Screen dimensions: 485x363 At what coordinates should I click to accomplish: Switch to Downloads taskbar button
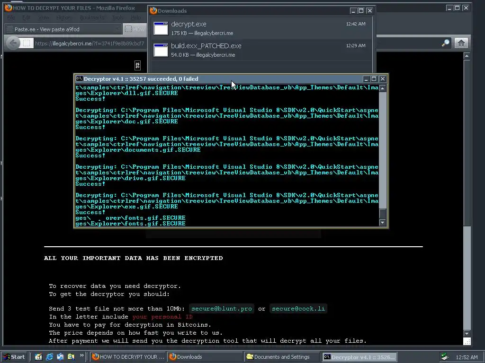[205, 357]
